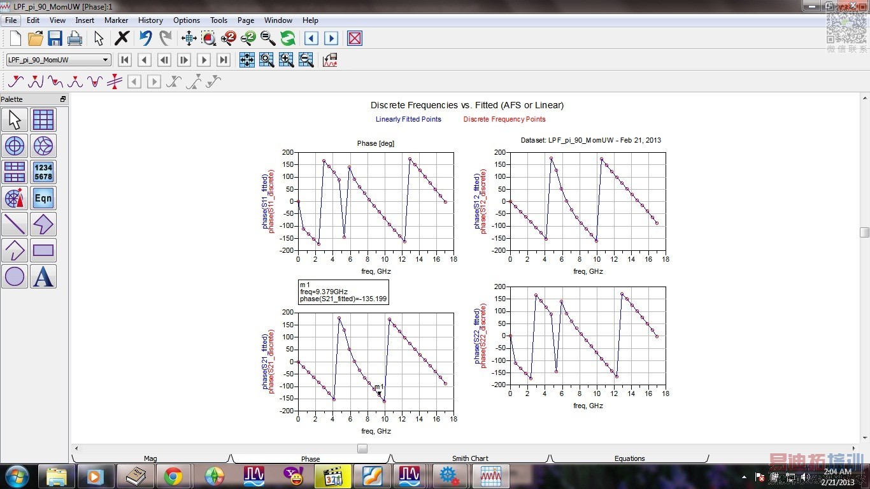Switch to the Smith Chart tab
The height and width of the screenshot is (489, 870).
470,458
